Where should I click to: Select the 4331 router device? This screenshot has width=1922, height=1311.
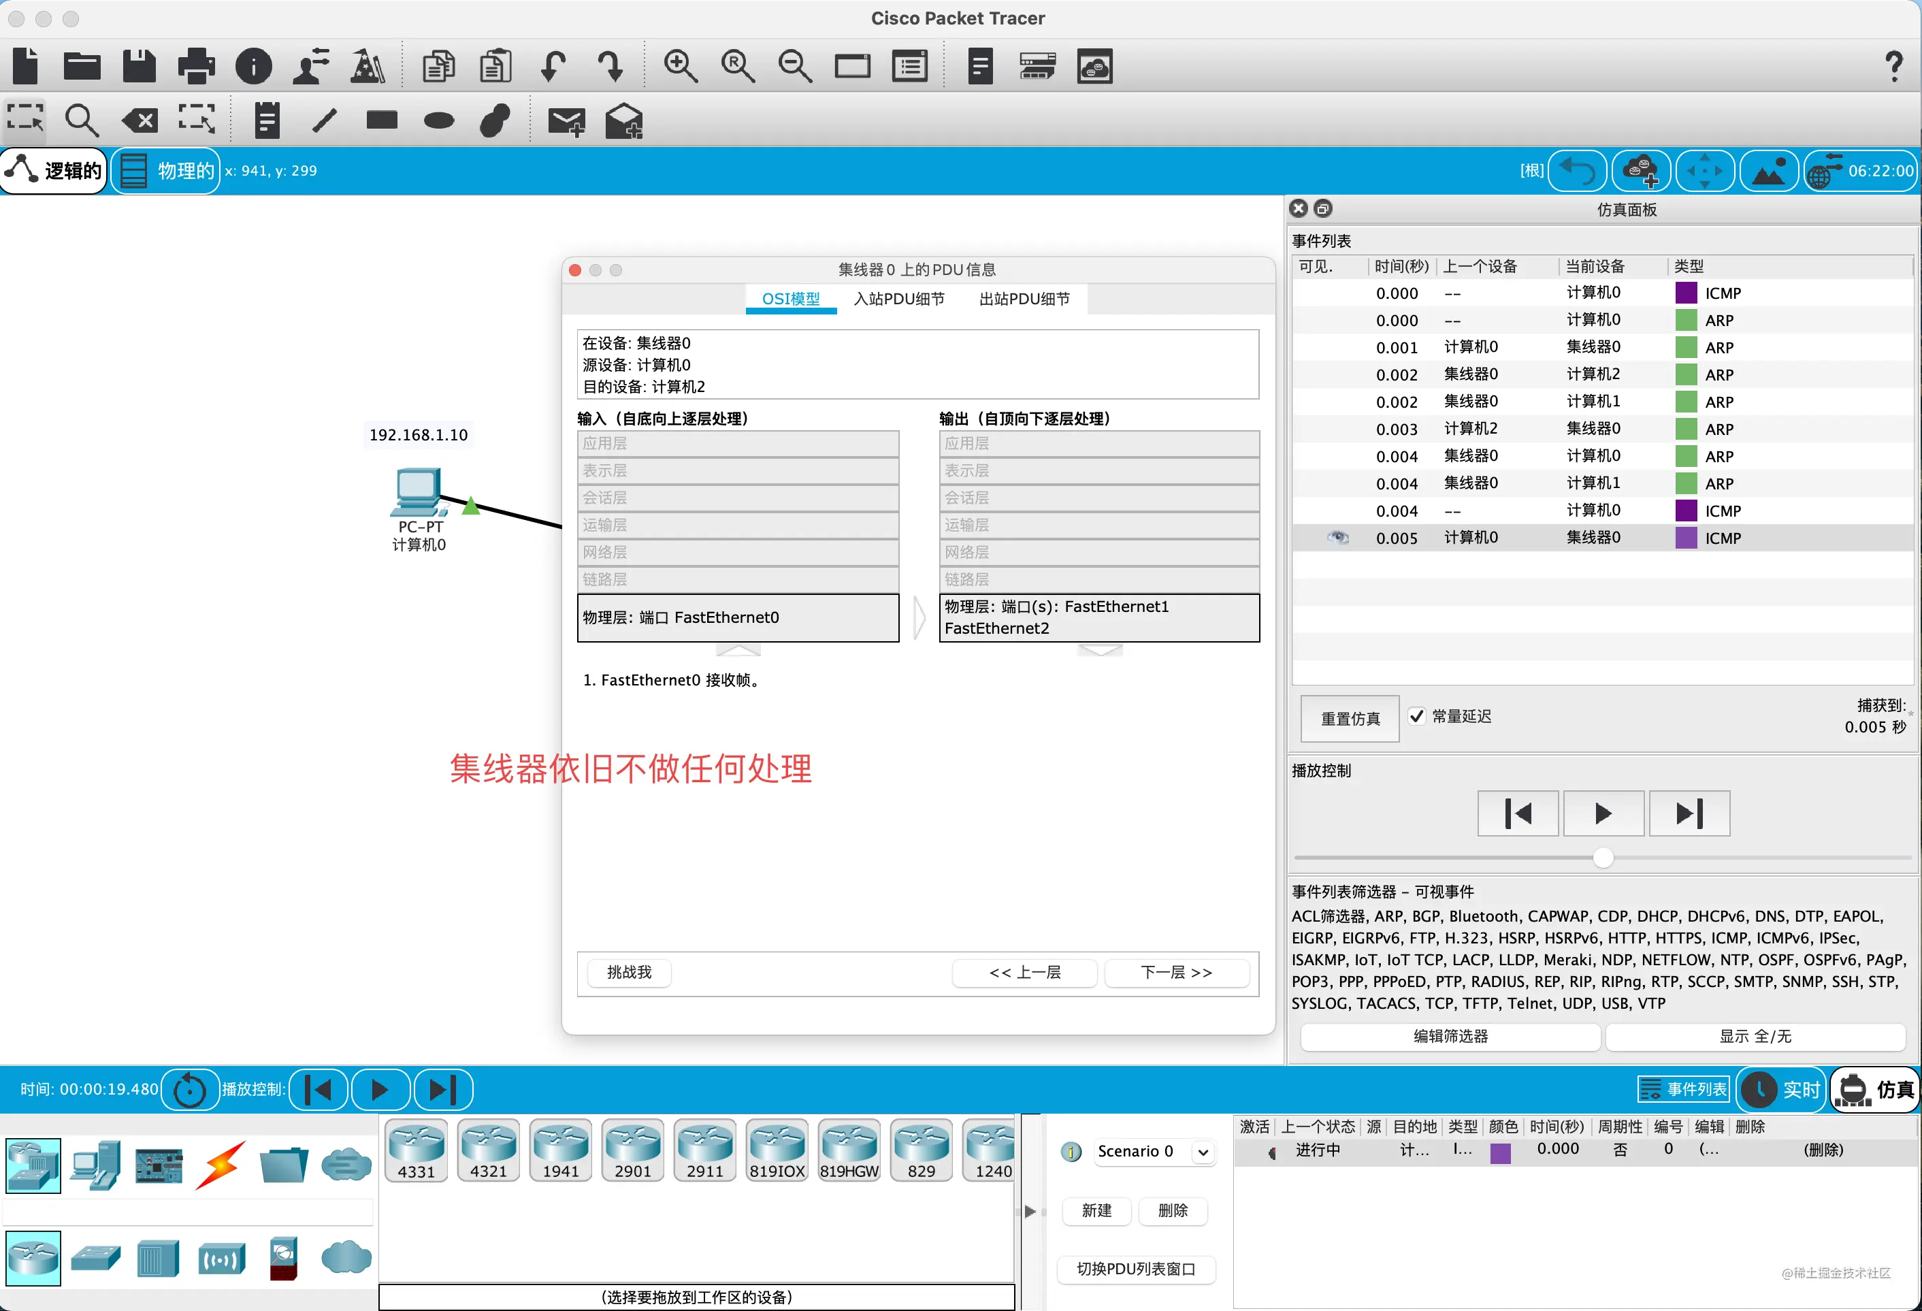pyautogui.click(x=416, y=1150)
